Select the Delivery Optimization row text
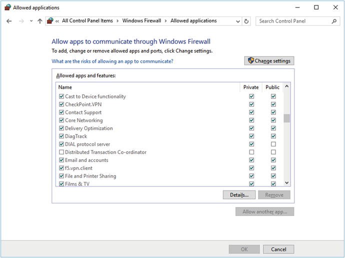The width and height of the screenshot is (345, 258). (89, 128)
